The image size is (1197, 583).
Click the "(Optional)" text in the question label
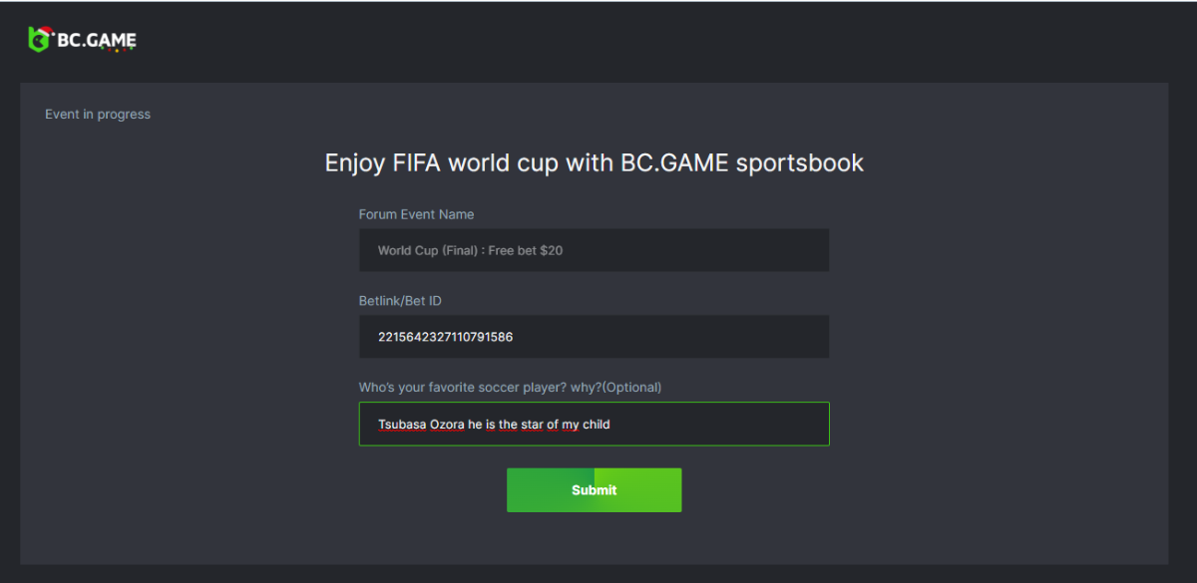pyautogui.click(x=631, y=388)
